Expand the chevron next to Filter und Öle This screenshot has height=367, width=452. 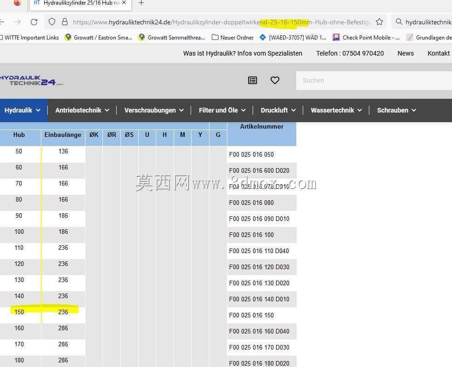click(243, 110)
